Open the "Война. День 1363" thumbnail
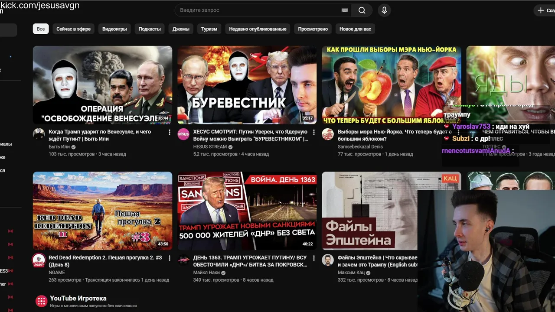Screen dimensions: 555x312 click(x=247, y=211)
